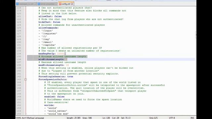
Task: Click the 'lines : 546' status entry
Action: 87,118
